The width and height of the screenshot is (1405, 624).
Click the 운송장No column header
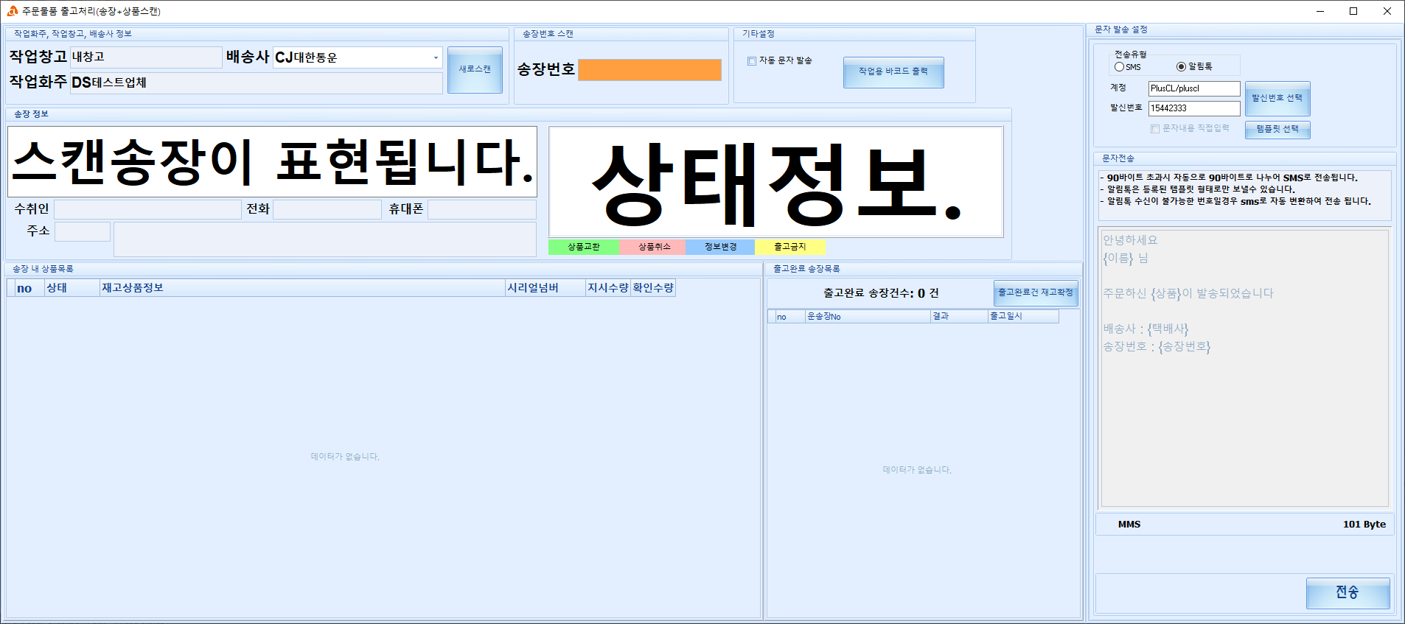click(x=868, y=317)
